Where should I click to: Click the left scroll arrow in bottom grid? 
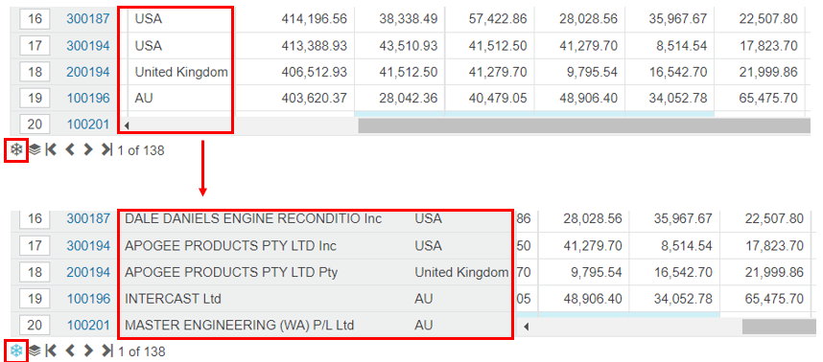(527, 327)
